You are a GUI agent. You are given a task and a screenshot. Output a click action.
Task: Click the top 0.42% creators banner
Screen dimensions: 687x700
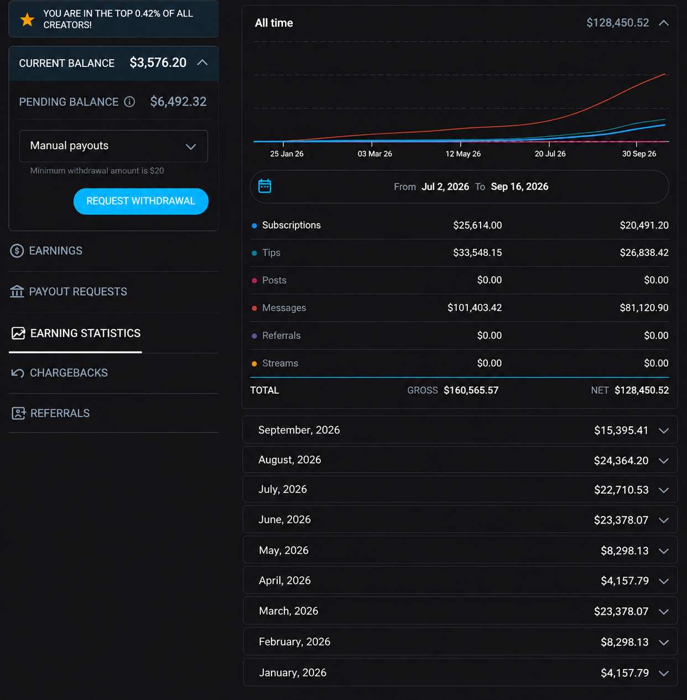pyautogui.click(x=113, y=19)
